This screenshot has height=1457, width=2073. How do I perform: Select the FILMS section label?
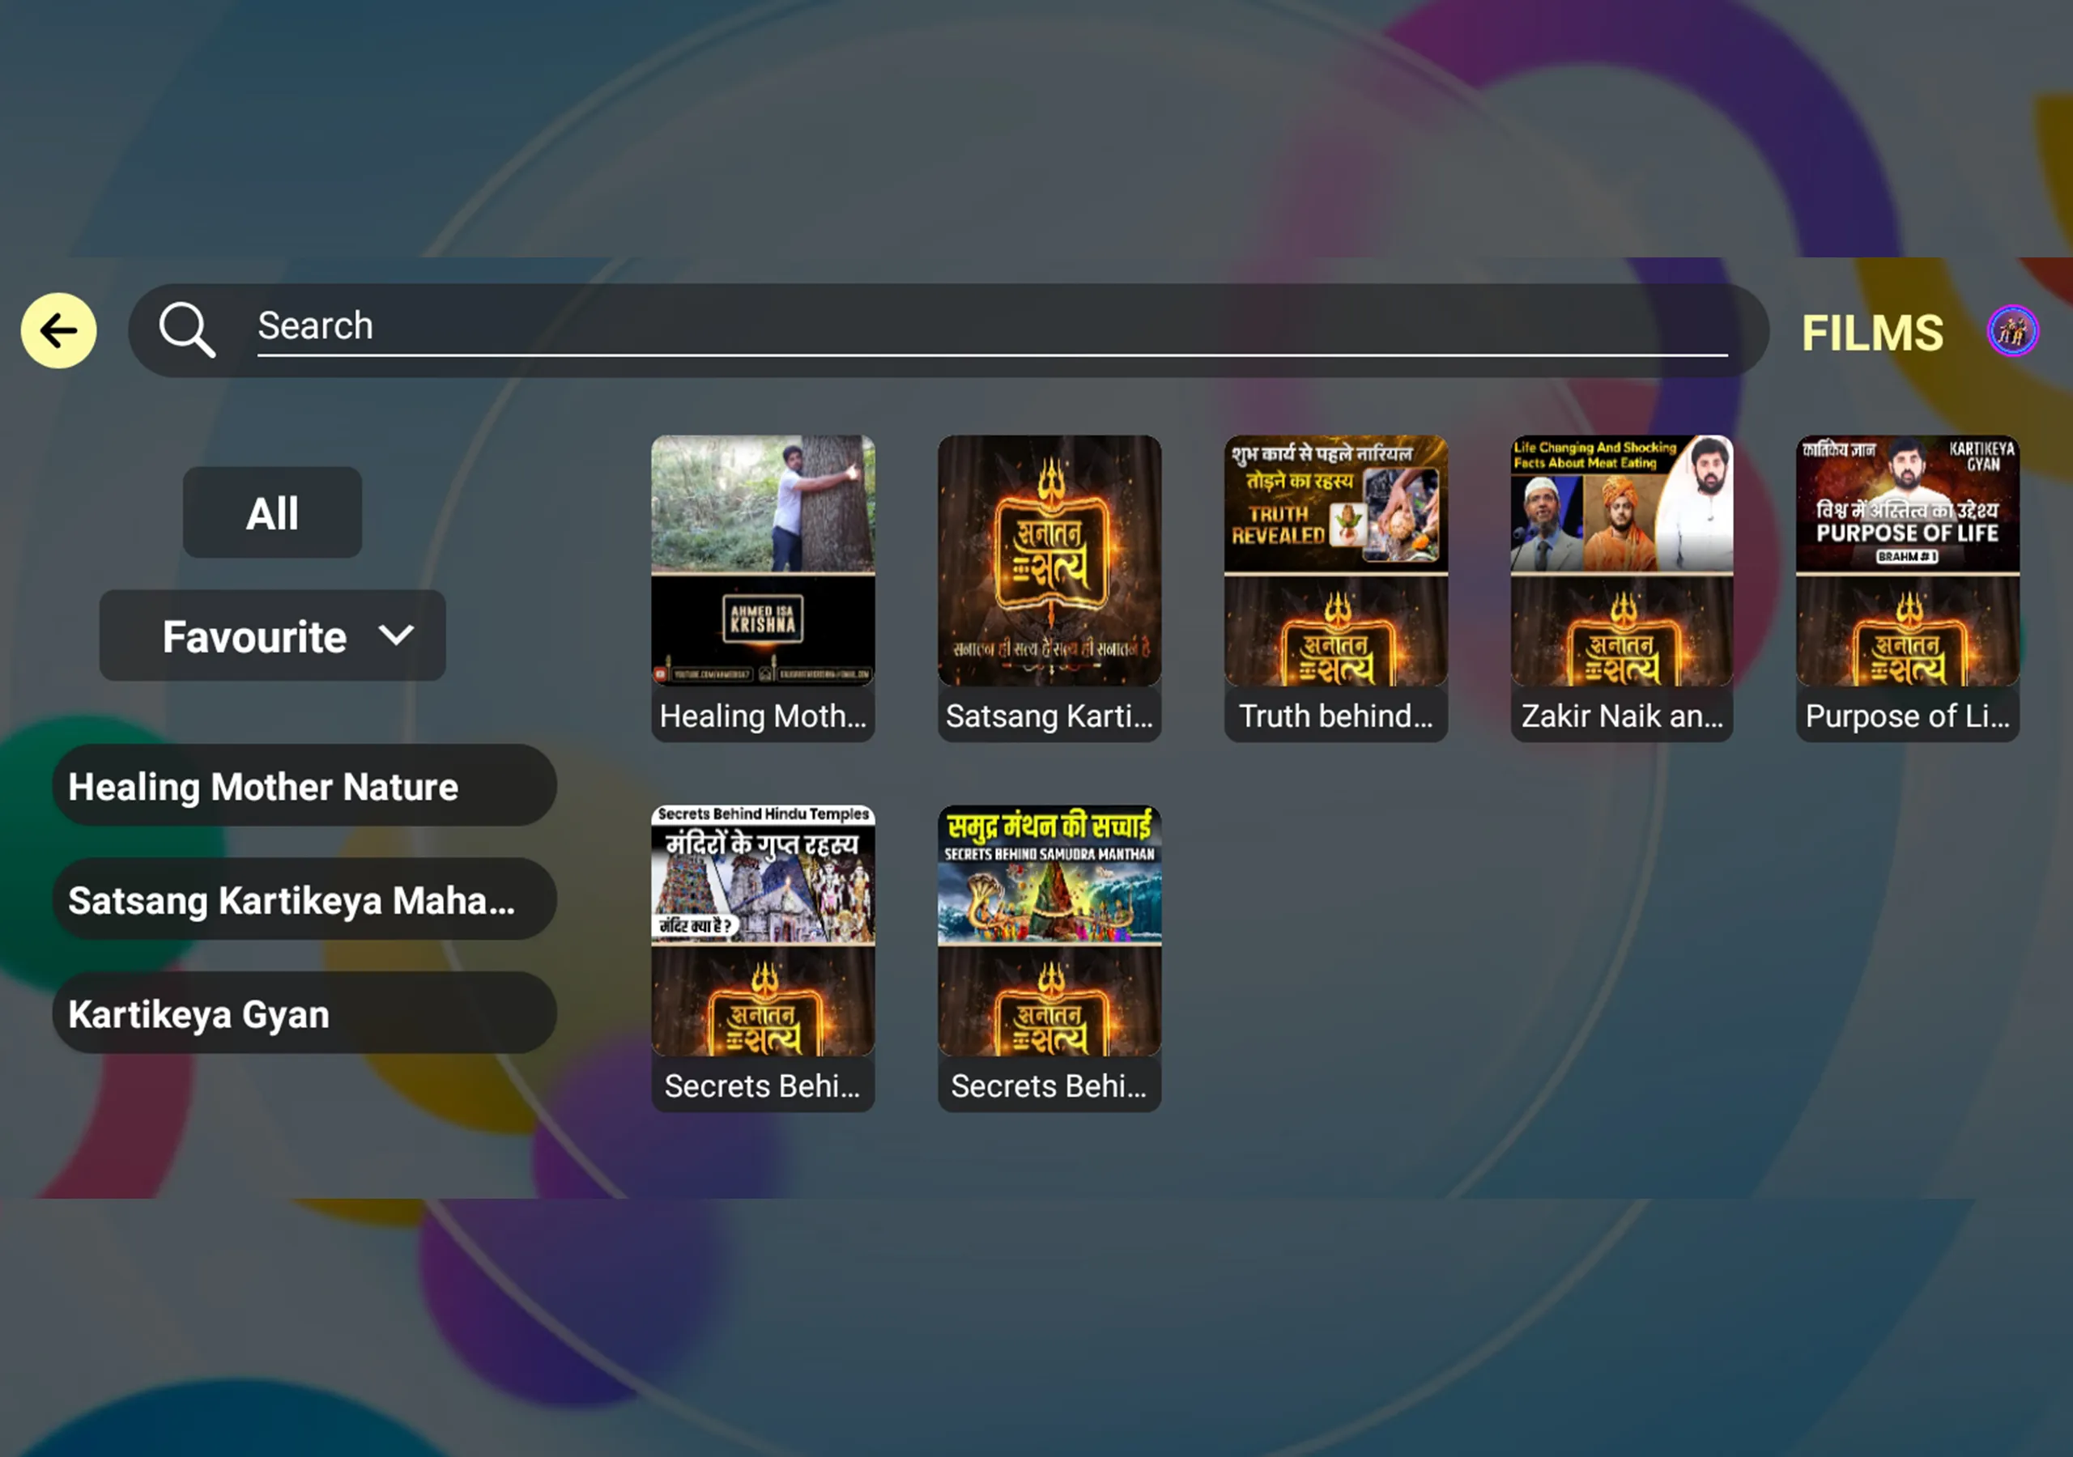tap(1872, 332)
